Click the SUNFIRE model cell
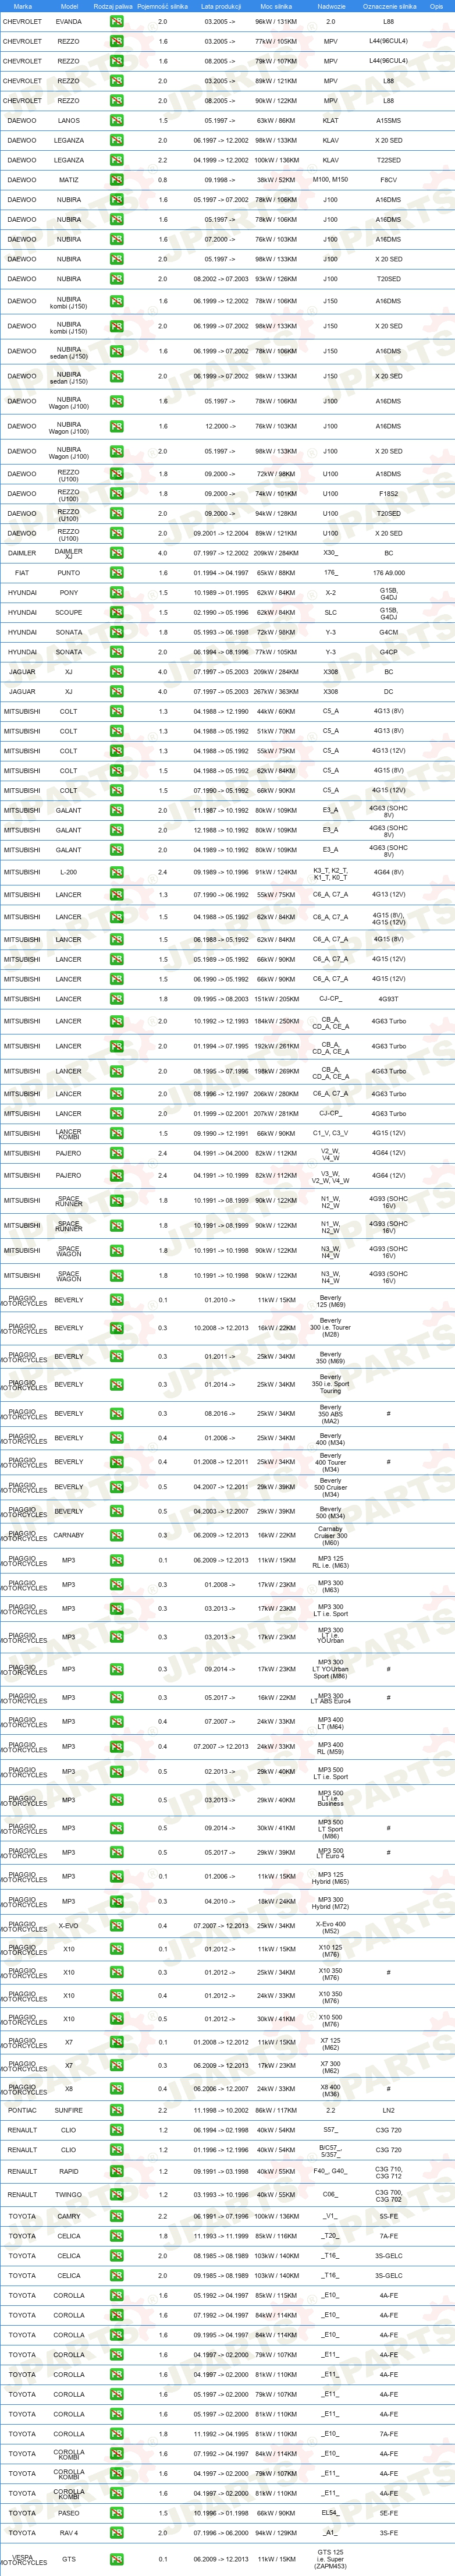 (x=69, y=2111)
